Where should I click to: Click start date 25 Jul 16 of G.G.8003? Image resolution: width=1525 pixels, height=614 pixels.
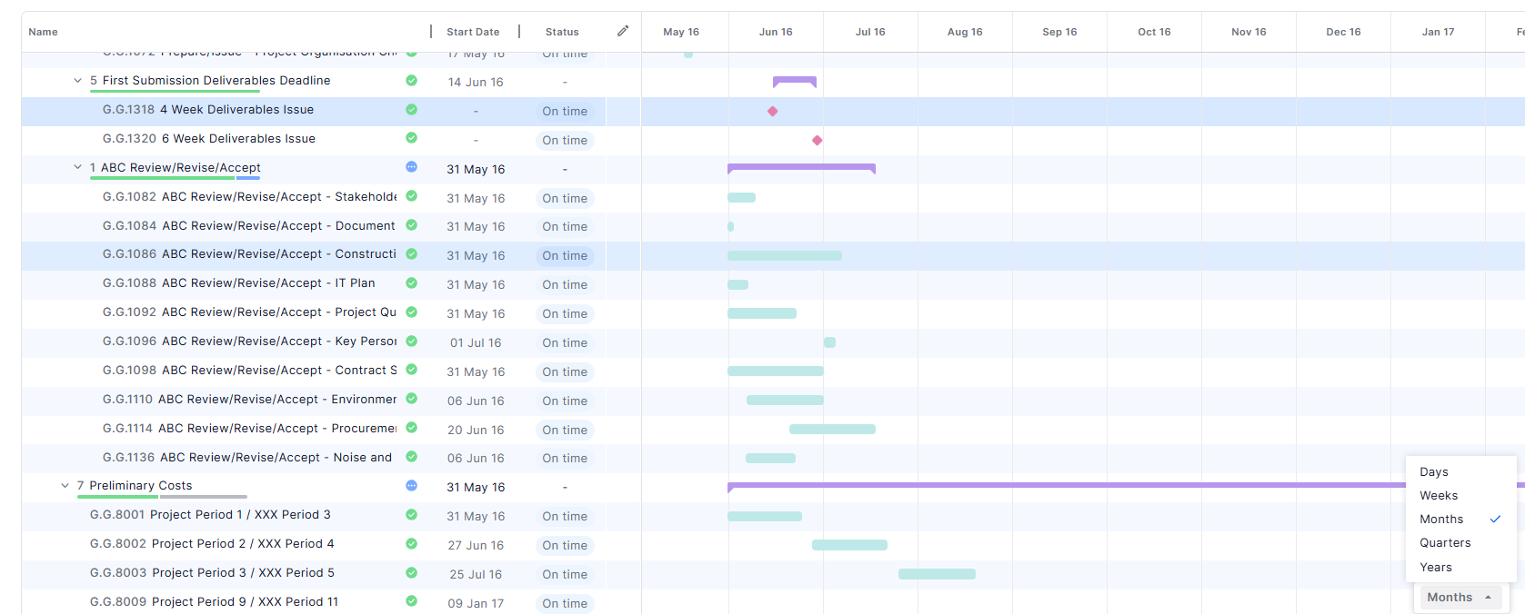pyautogui.click(x=476, y=575)
